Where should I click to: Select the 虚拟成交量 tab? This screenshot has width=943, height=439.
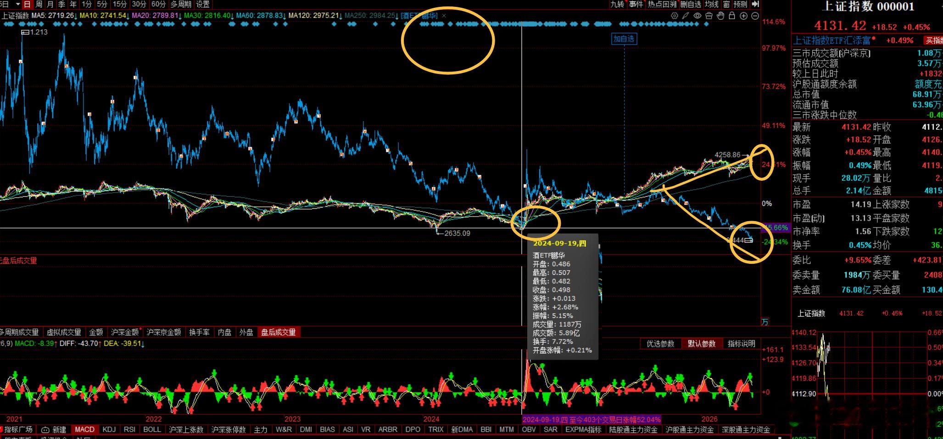point(64,332)
